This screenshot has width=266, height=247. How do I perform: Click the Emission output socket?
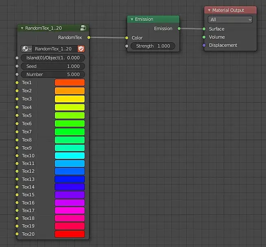pos(179,28)
